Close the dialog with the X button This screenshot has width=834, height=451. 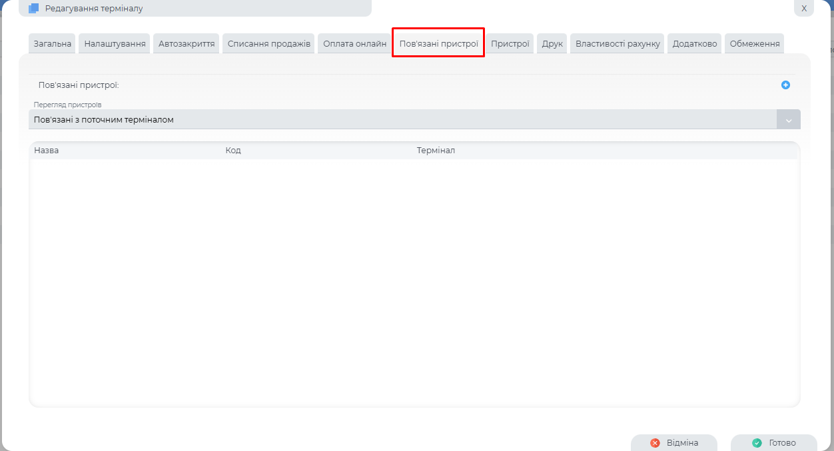click(x=803, y=9)
